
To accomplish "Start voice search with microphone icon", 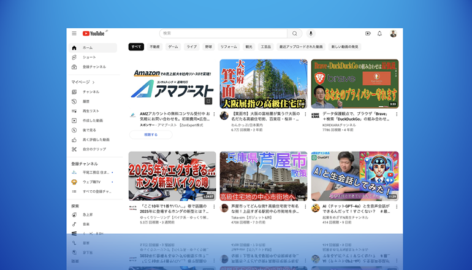I will [x=311, y=34].
